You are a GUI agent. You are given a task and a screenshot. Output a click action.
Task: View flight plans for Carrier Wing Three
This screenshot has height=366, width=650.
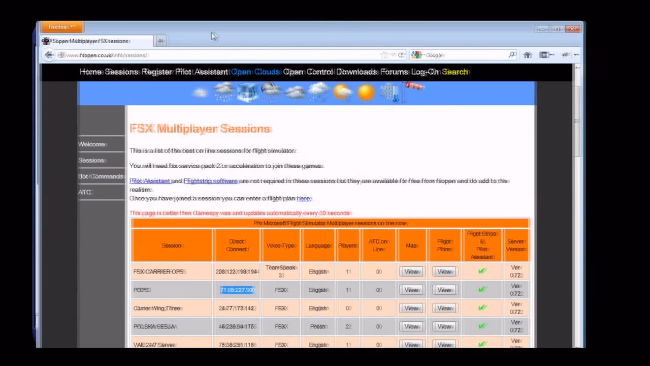pos(445,308)
